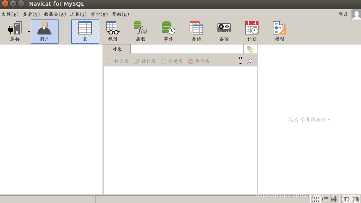Click the 设计表 (Design Table) button
Viewport: 361px width, 203px height.
pyautogui.click(x=144, y=61)
